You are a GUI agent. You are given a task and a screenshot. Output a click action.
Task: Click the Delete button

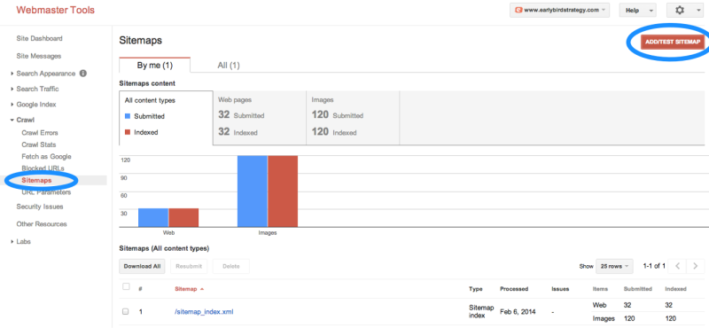click(x=231, y=267)
